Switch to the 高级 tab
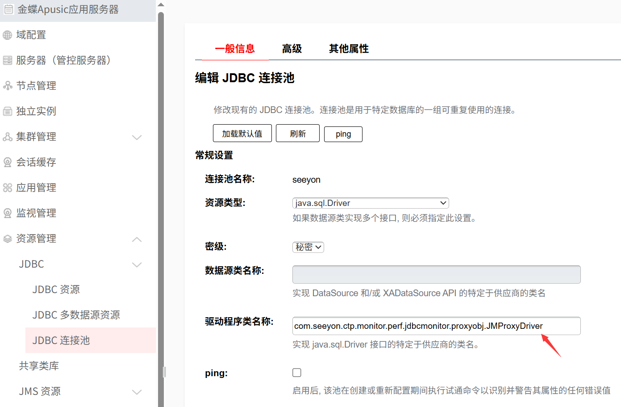Screen dimensions: 621x407 point(292,49)
